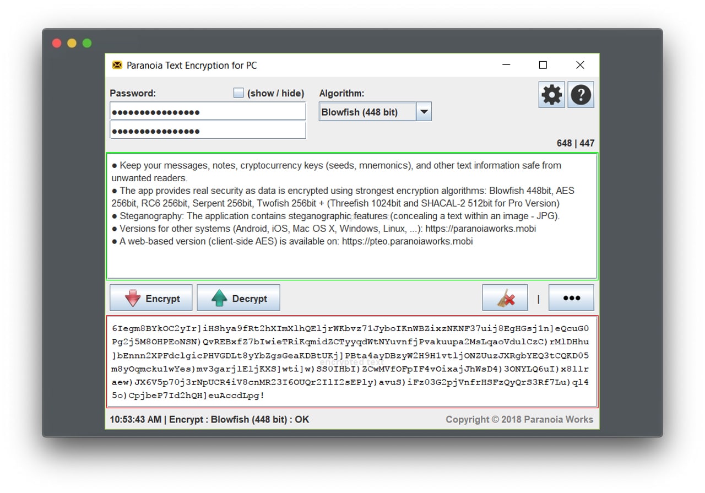Click the green mac zoom dot
The height and width of the screenshot is (493, 705).
(87, 43)
